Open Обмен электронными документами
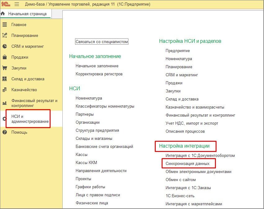Image resolution: width=264 pixels, height=209 pixels. (198, 172)
